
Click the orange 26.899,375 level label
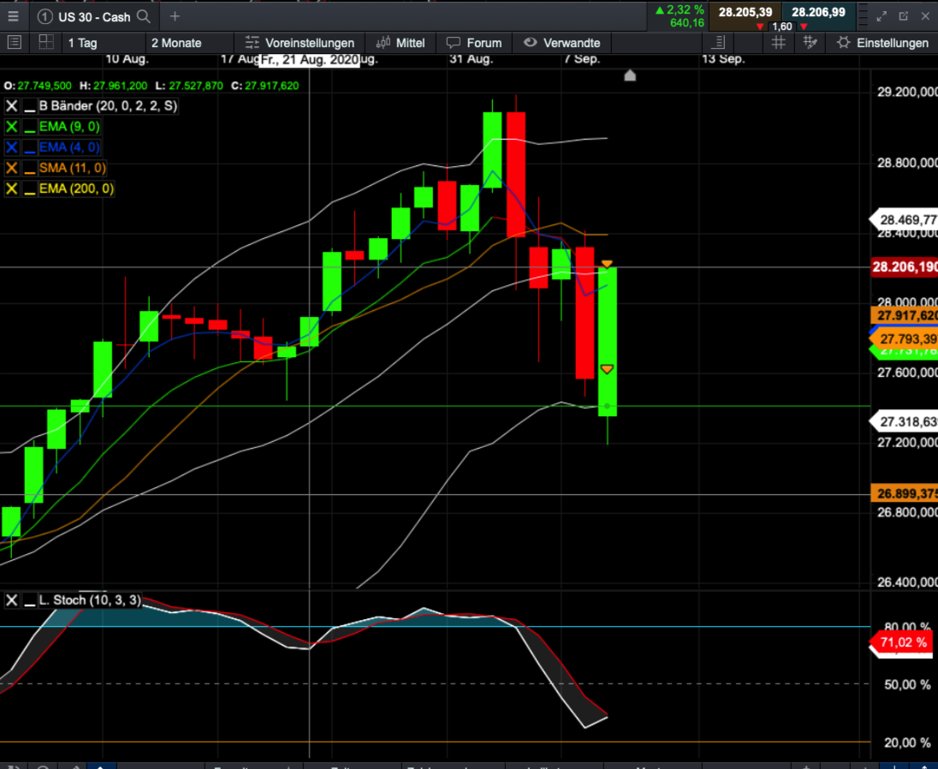click(x=904, y=493)
